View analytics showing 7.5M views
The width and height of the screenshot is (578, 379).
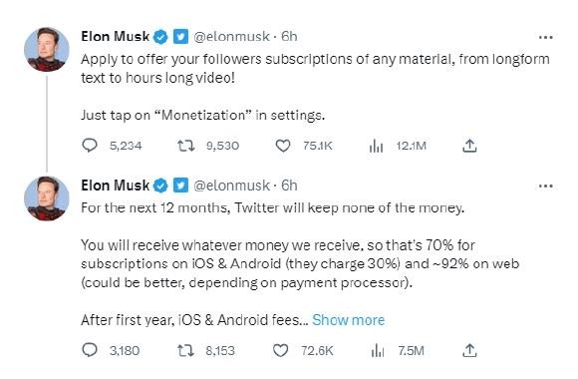click(378, 350)
